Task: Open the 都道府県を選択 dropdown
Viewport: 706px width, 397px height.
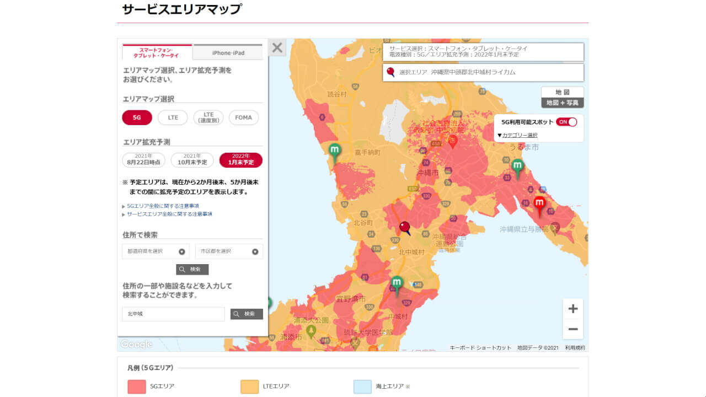Action: coord(156,251)
